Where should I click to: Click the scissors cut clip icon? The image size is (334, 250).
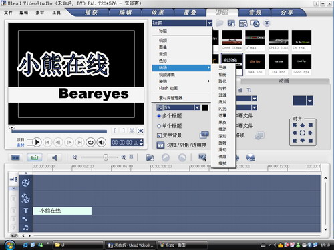[132, 131]
